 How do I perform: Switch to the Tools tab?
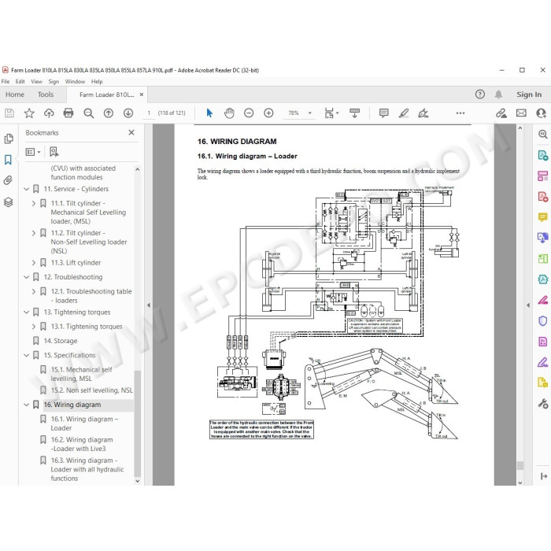coord(46,94)
